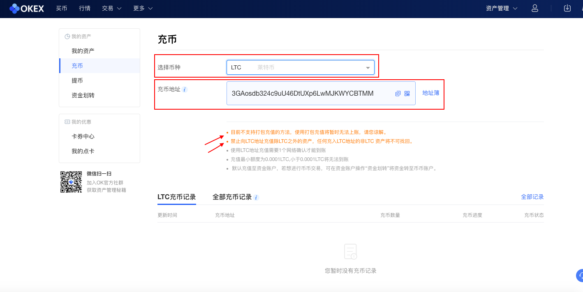The width and height of the screenshot is (583, 292).
Task: Click the 充币地址 table column header
Action: [x=225, y=215]
